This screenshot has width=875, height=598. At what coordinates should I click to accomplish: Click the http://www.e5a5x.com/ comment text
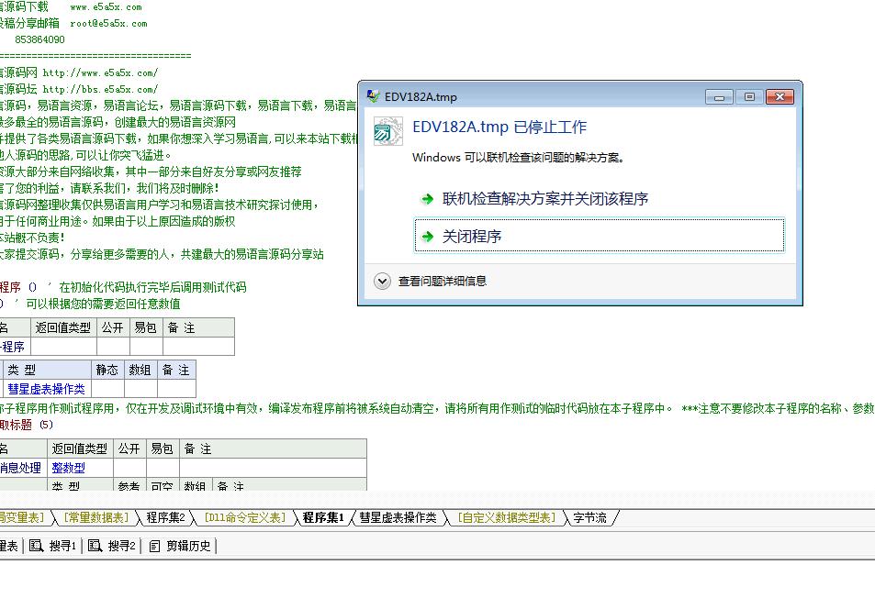(x=100, y=73)
